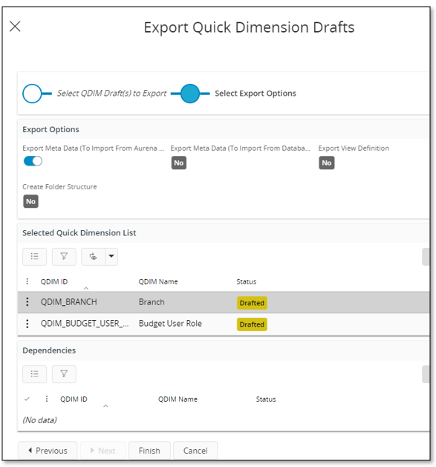Open row menu for QDIM_BUDGET_USER row
436x467 pixels.
[x=27, y=324]
